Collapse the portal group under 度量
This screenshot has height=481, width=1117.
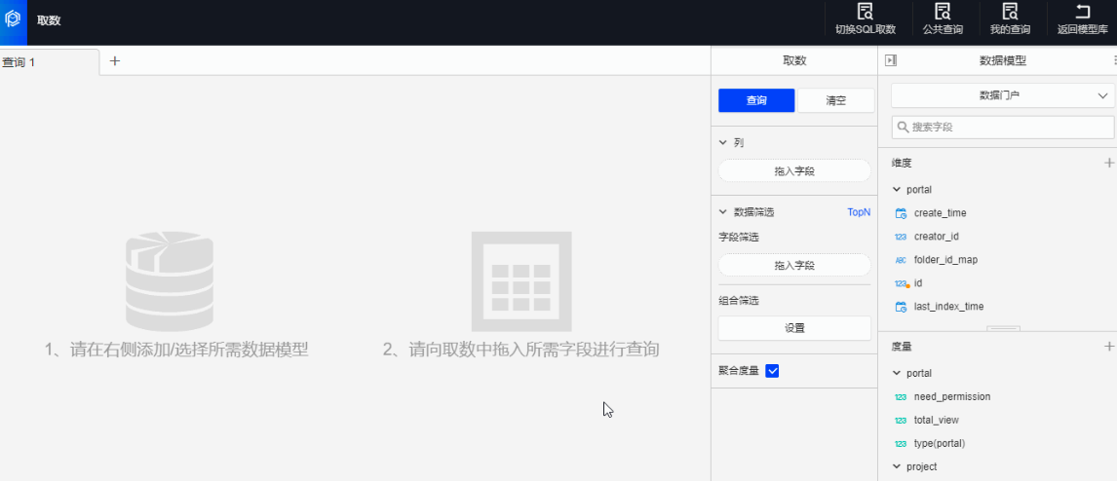896,373
